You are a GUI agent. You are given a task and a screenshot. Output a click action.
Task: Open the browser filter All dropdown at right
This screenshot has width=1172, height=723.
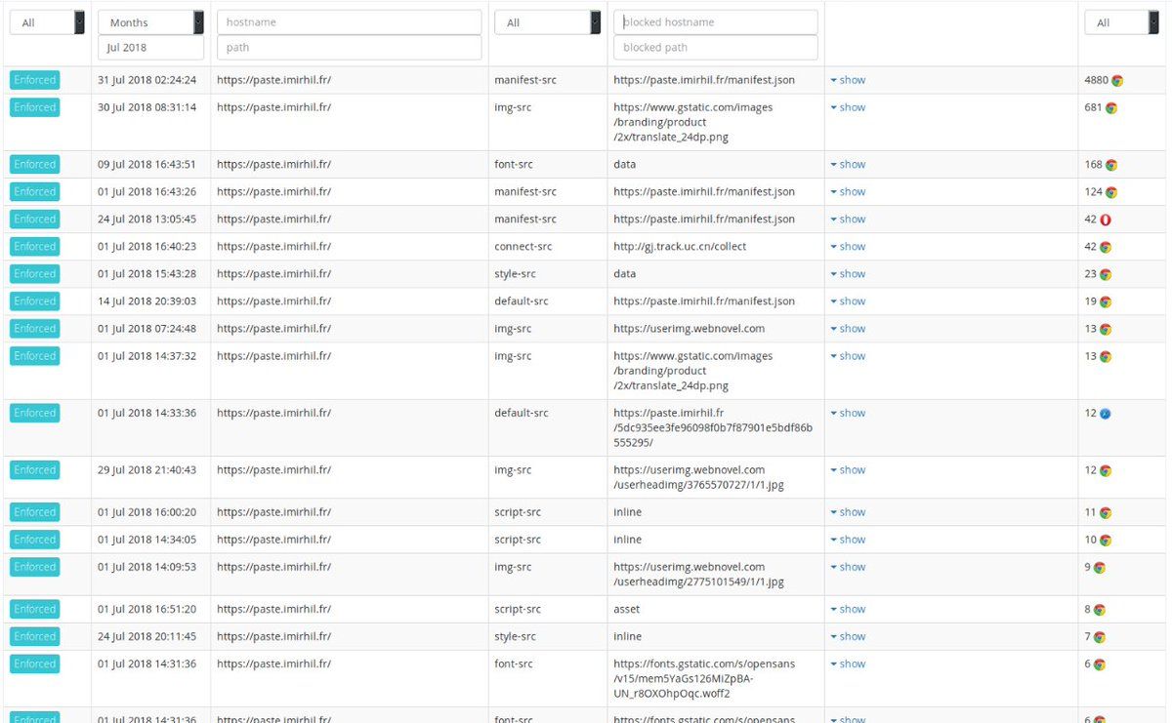point(1120,22)
